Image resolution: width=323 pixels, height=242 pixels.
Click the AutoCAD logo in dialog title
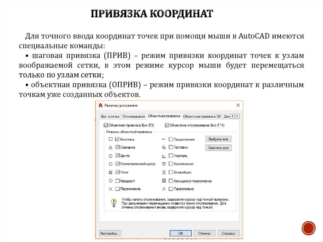pos(101,105)
